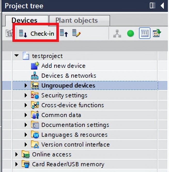Image resolution: width=169 pixels, height=172 pixels.
Task: Click the Ungrouped devices folder icon
Action: coord(35,85)
